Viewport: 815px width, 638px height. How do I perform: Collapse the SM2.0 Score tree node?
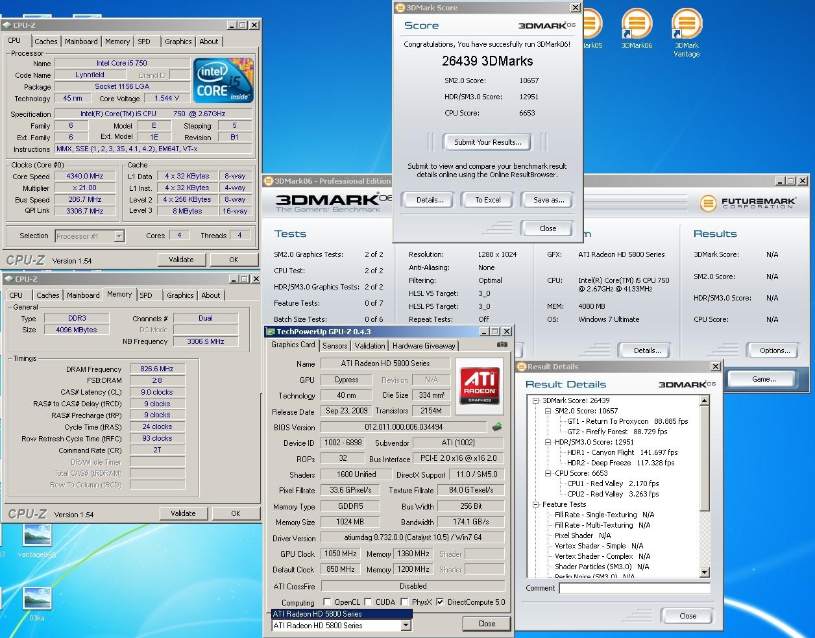coord(548,411)
